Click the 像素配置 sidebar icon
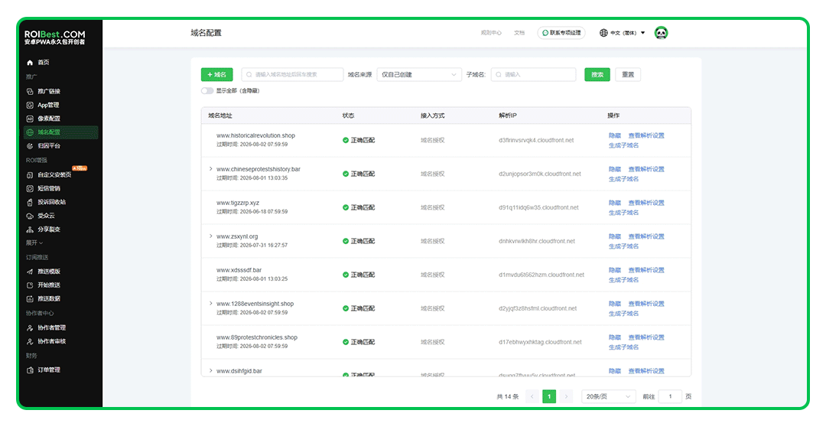 click(30, 119)
